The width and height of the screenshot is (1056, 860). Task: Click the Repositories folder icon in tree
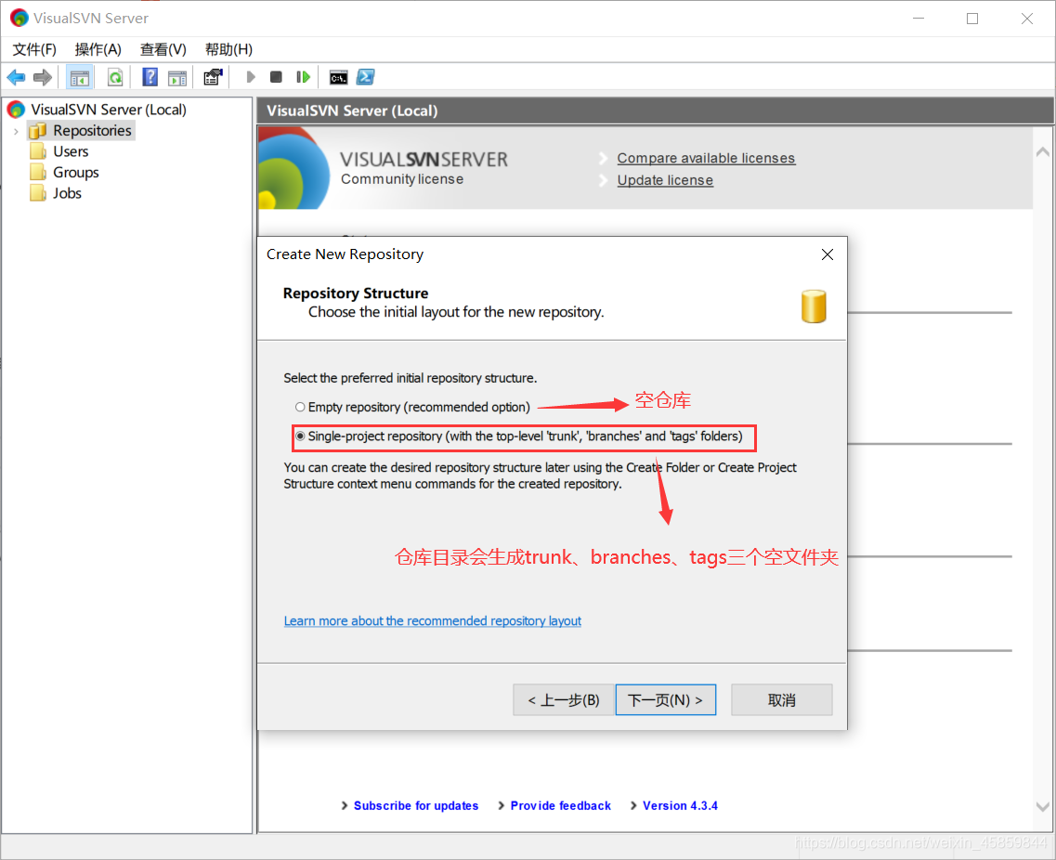pos(38,131)
